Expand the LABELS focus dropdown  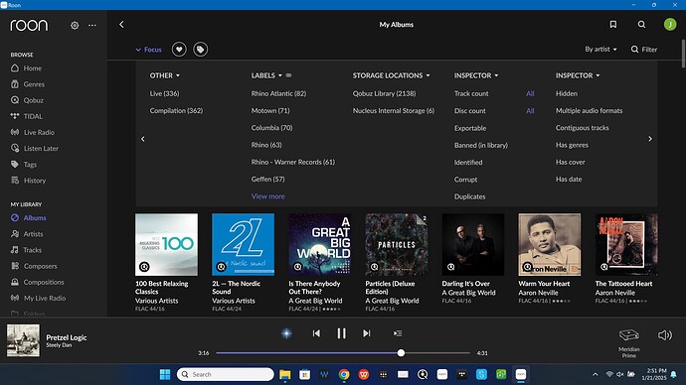266,75
